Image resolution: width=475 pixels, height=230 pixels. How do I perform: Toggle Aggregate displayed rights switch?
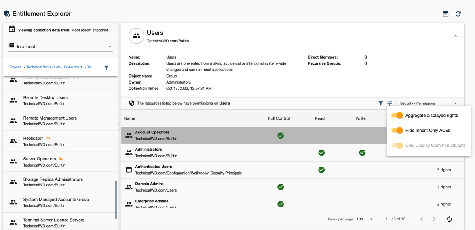397,116
